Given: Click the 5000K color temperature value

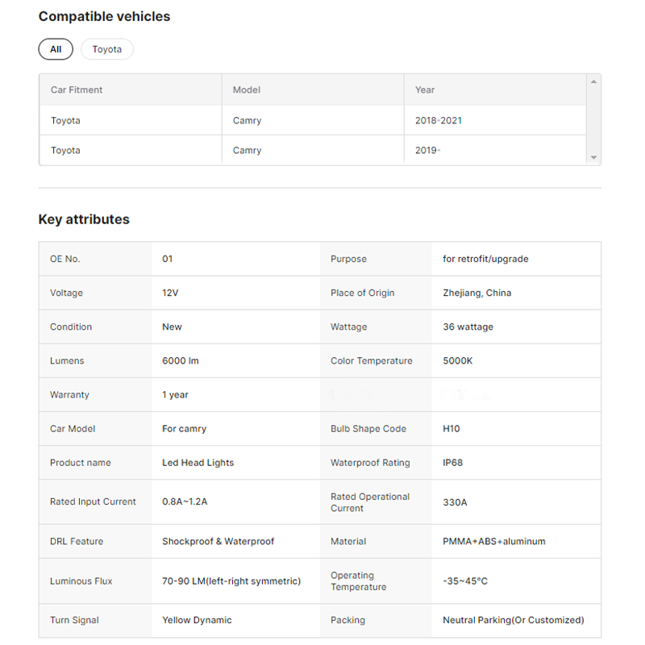Looking at the screenshot, I should tap(458, 360).
